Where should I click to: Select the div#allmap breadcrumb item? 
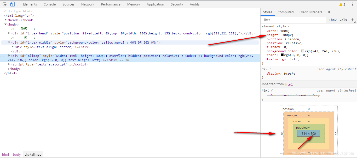33,154
